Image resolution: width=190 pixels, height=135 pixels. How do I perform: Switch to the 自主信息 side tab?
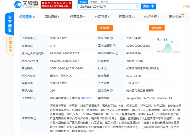pyautogui.click(x=11, y=42)
